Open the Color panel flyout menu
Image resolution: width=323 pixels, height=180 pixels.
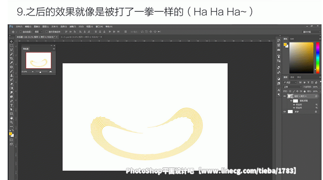pos(320,39)
